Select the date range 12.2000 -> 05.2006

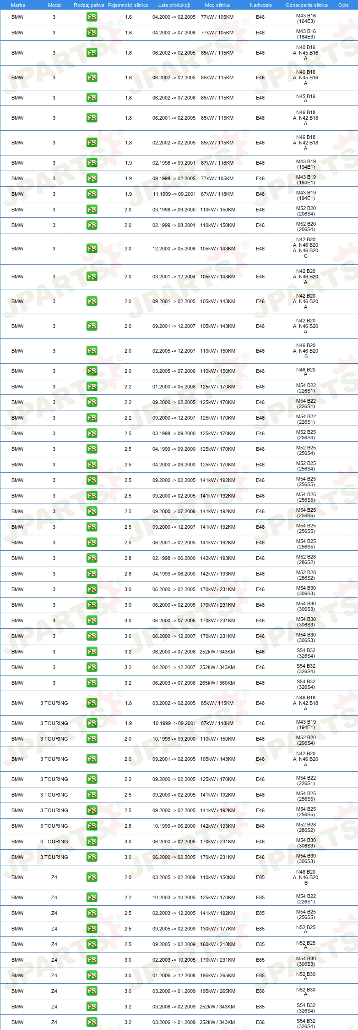tap(174, 249)
